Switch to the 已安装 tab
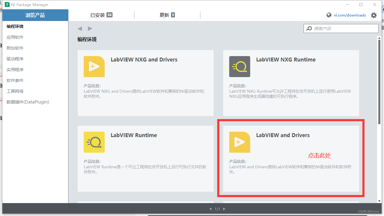This screenshot has width=384, height=216. point(101,15)
